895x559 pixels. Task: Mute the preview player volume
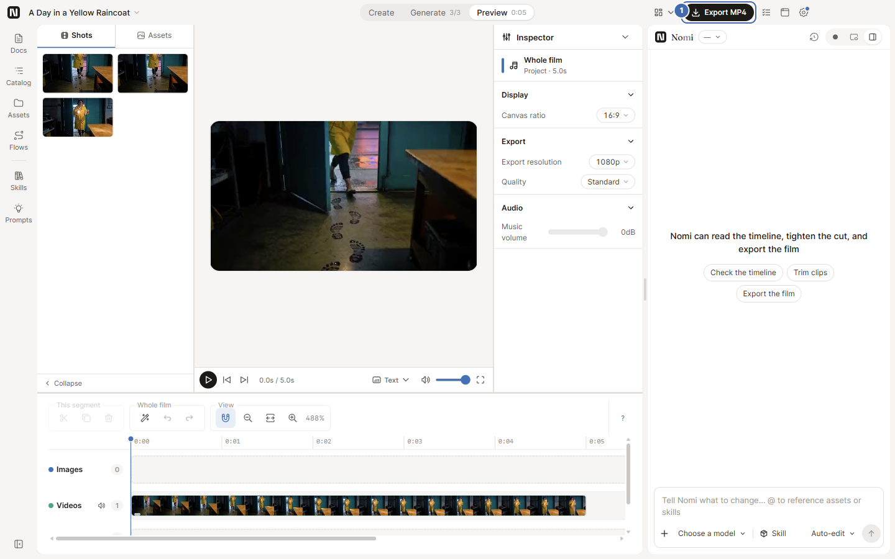tap(426, 380)
